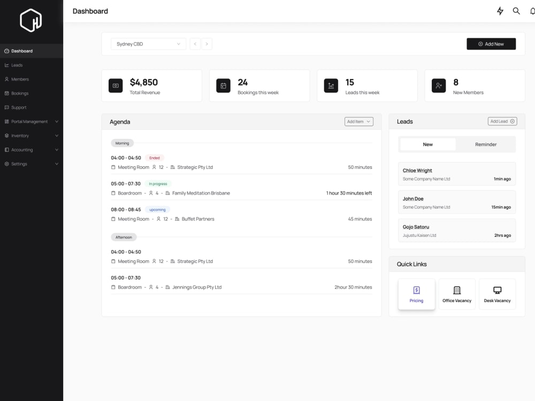
Task: Click the Morning section label
Action: click(122, 143)
